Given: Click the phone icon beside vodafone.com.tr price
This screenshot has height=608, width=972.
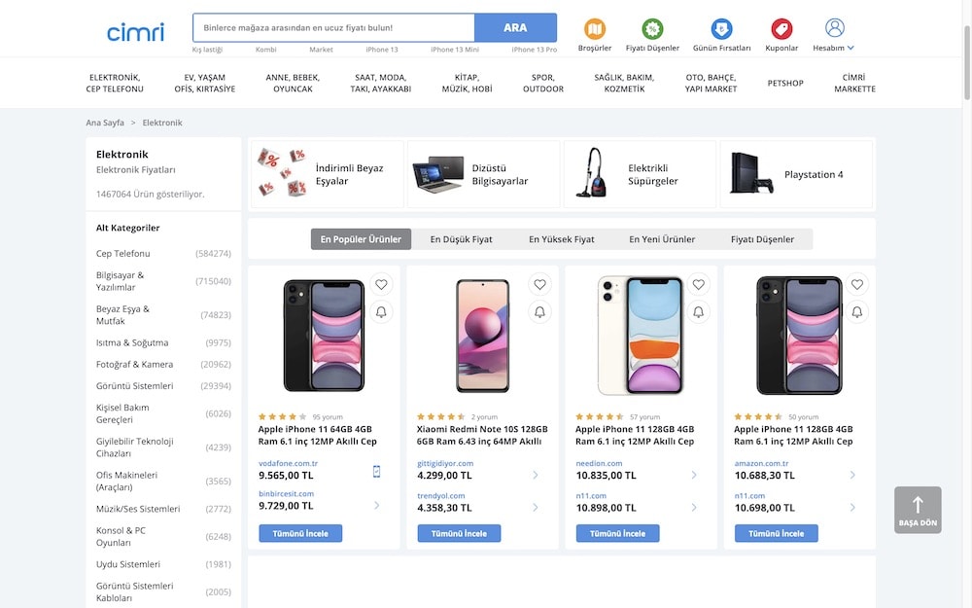Looking at the screenshot, I should tap(377, 472).
